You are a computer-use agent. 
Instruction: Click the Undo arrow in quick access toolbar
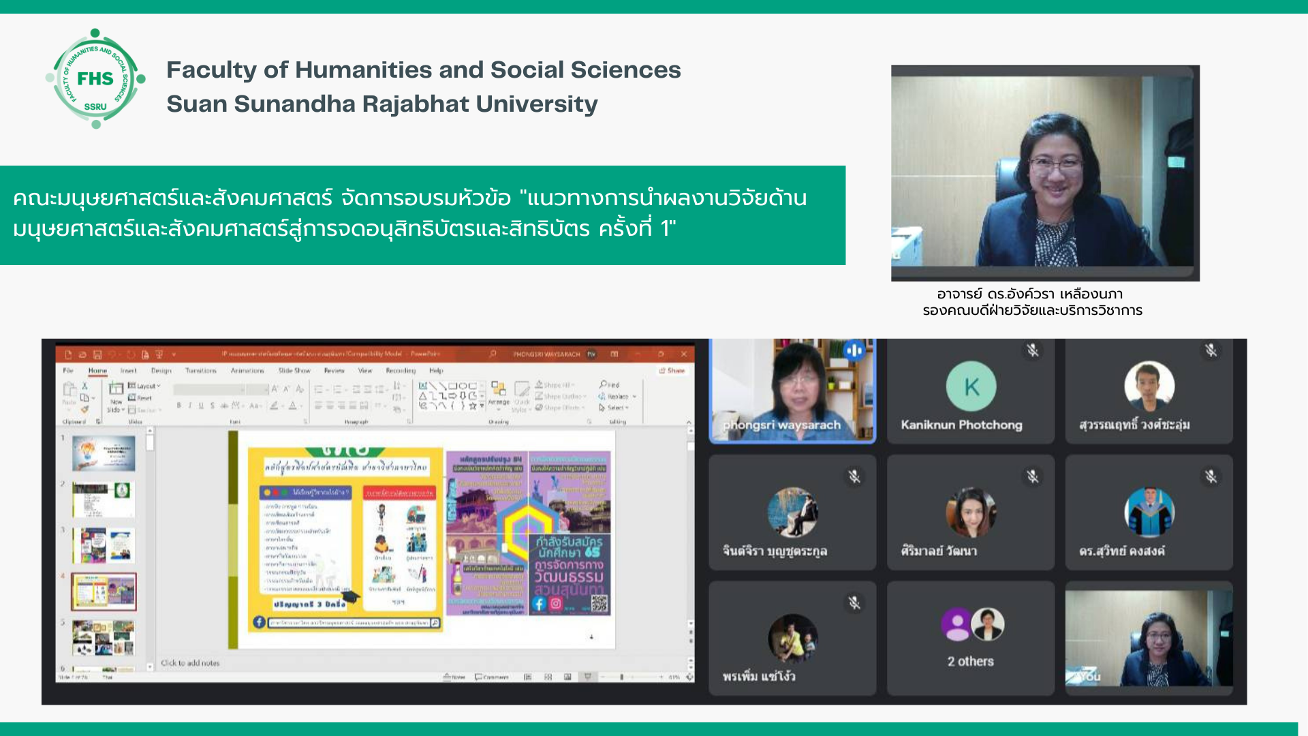[x=113, y=354]
